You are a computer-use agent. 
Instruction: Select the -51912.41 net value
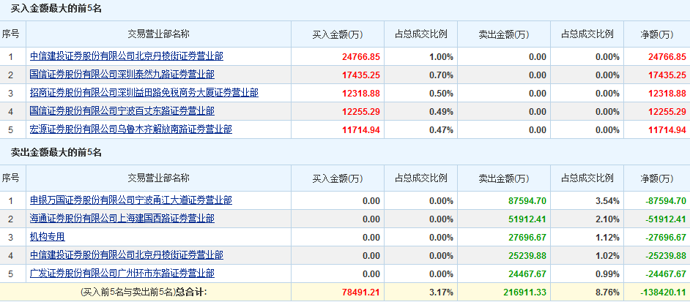tap(665, 219)
